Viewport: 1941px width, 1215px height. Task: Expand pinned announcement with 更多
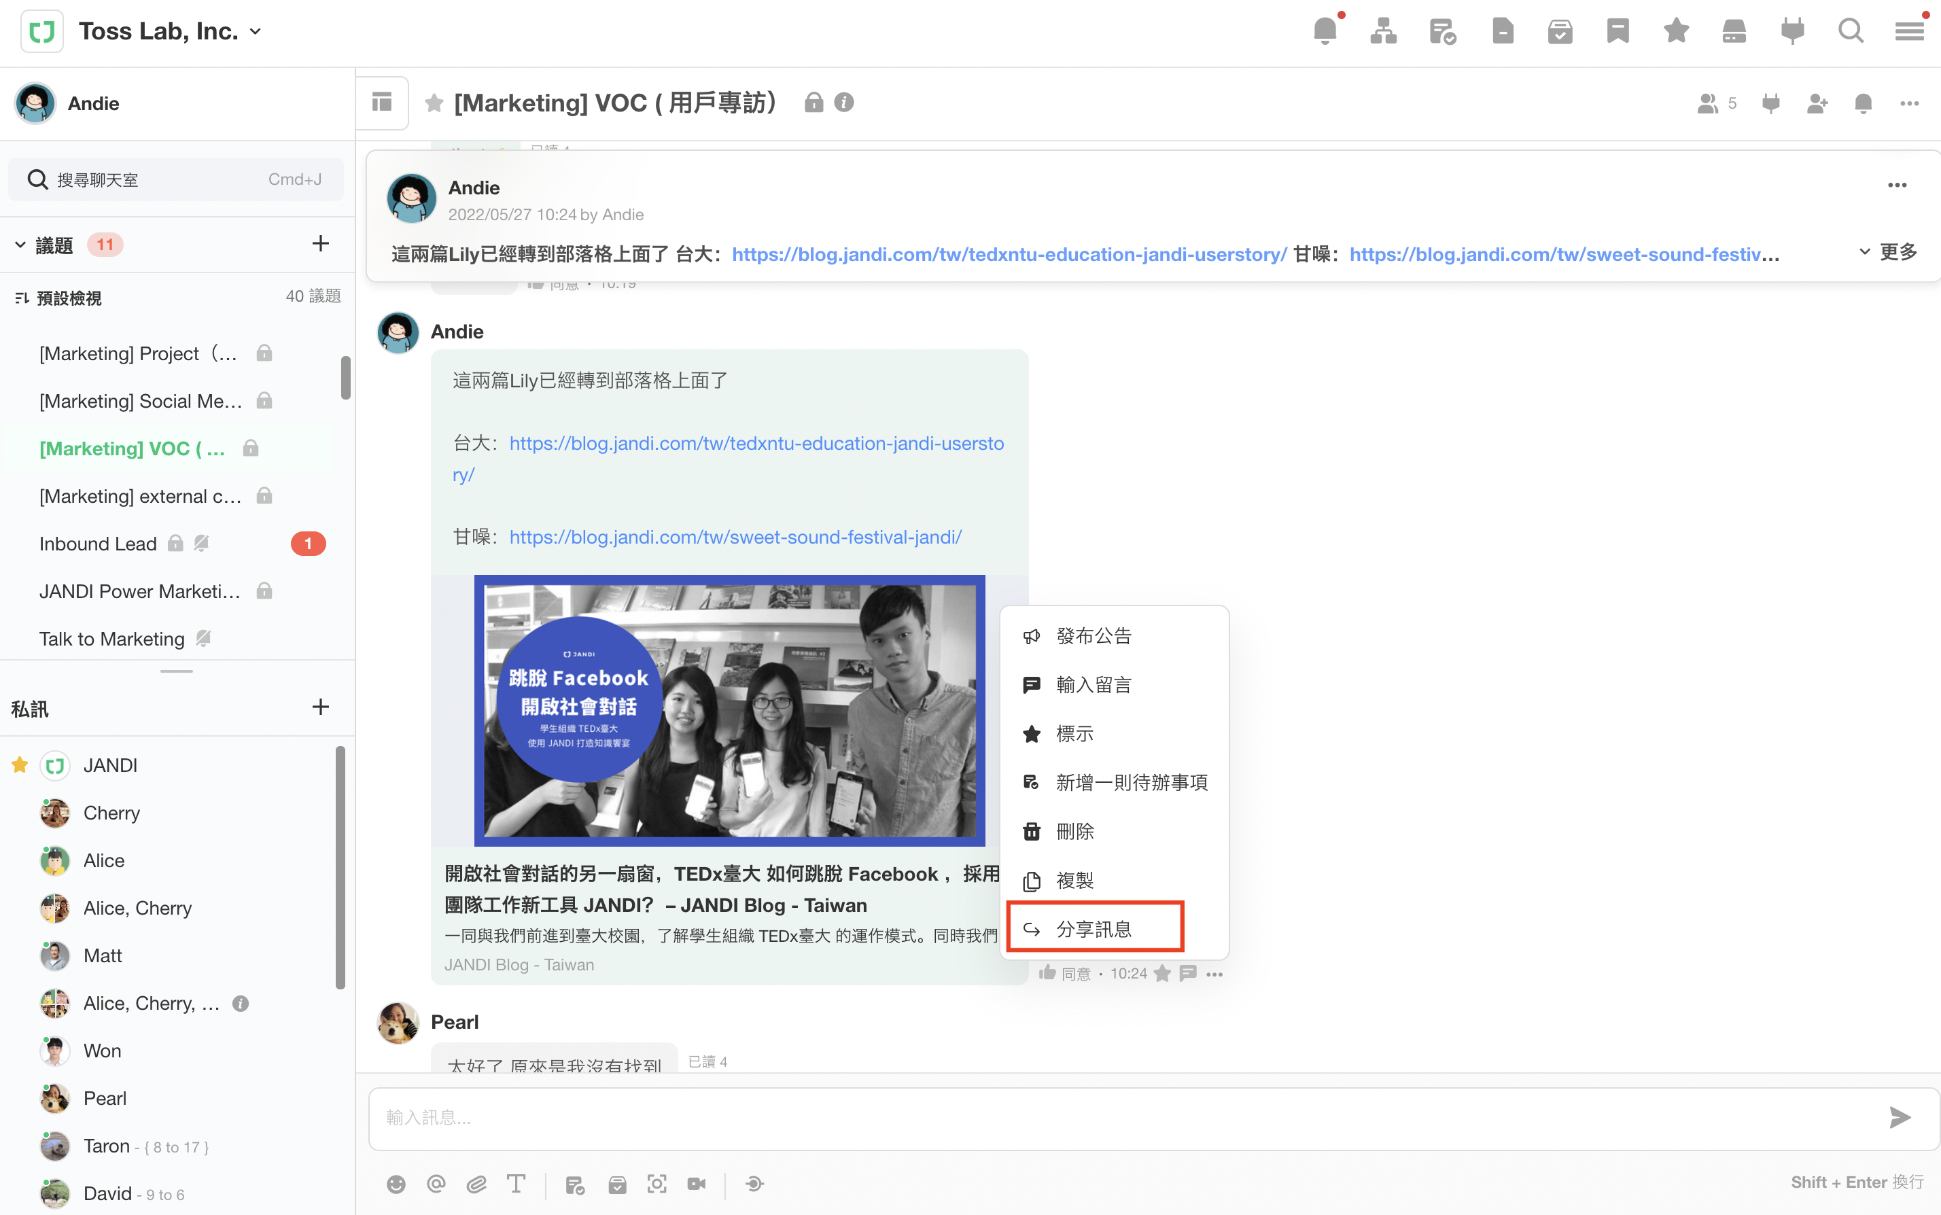click(1888, 252)
